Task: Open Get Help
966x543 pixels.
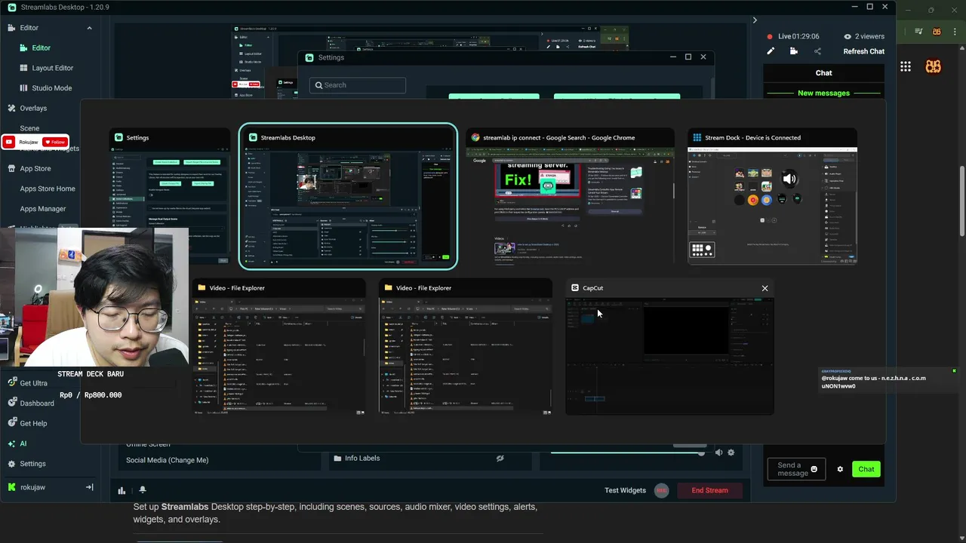Action: (33, 424)
